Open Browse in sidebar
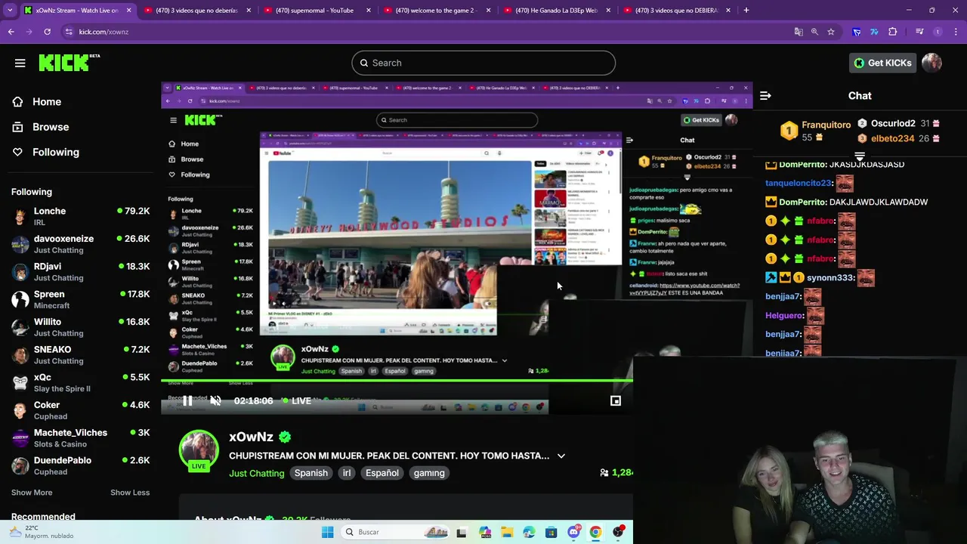Screen dimensions: 967x544 50,127
